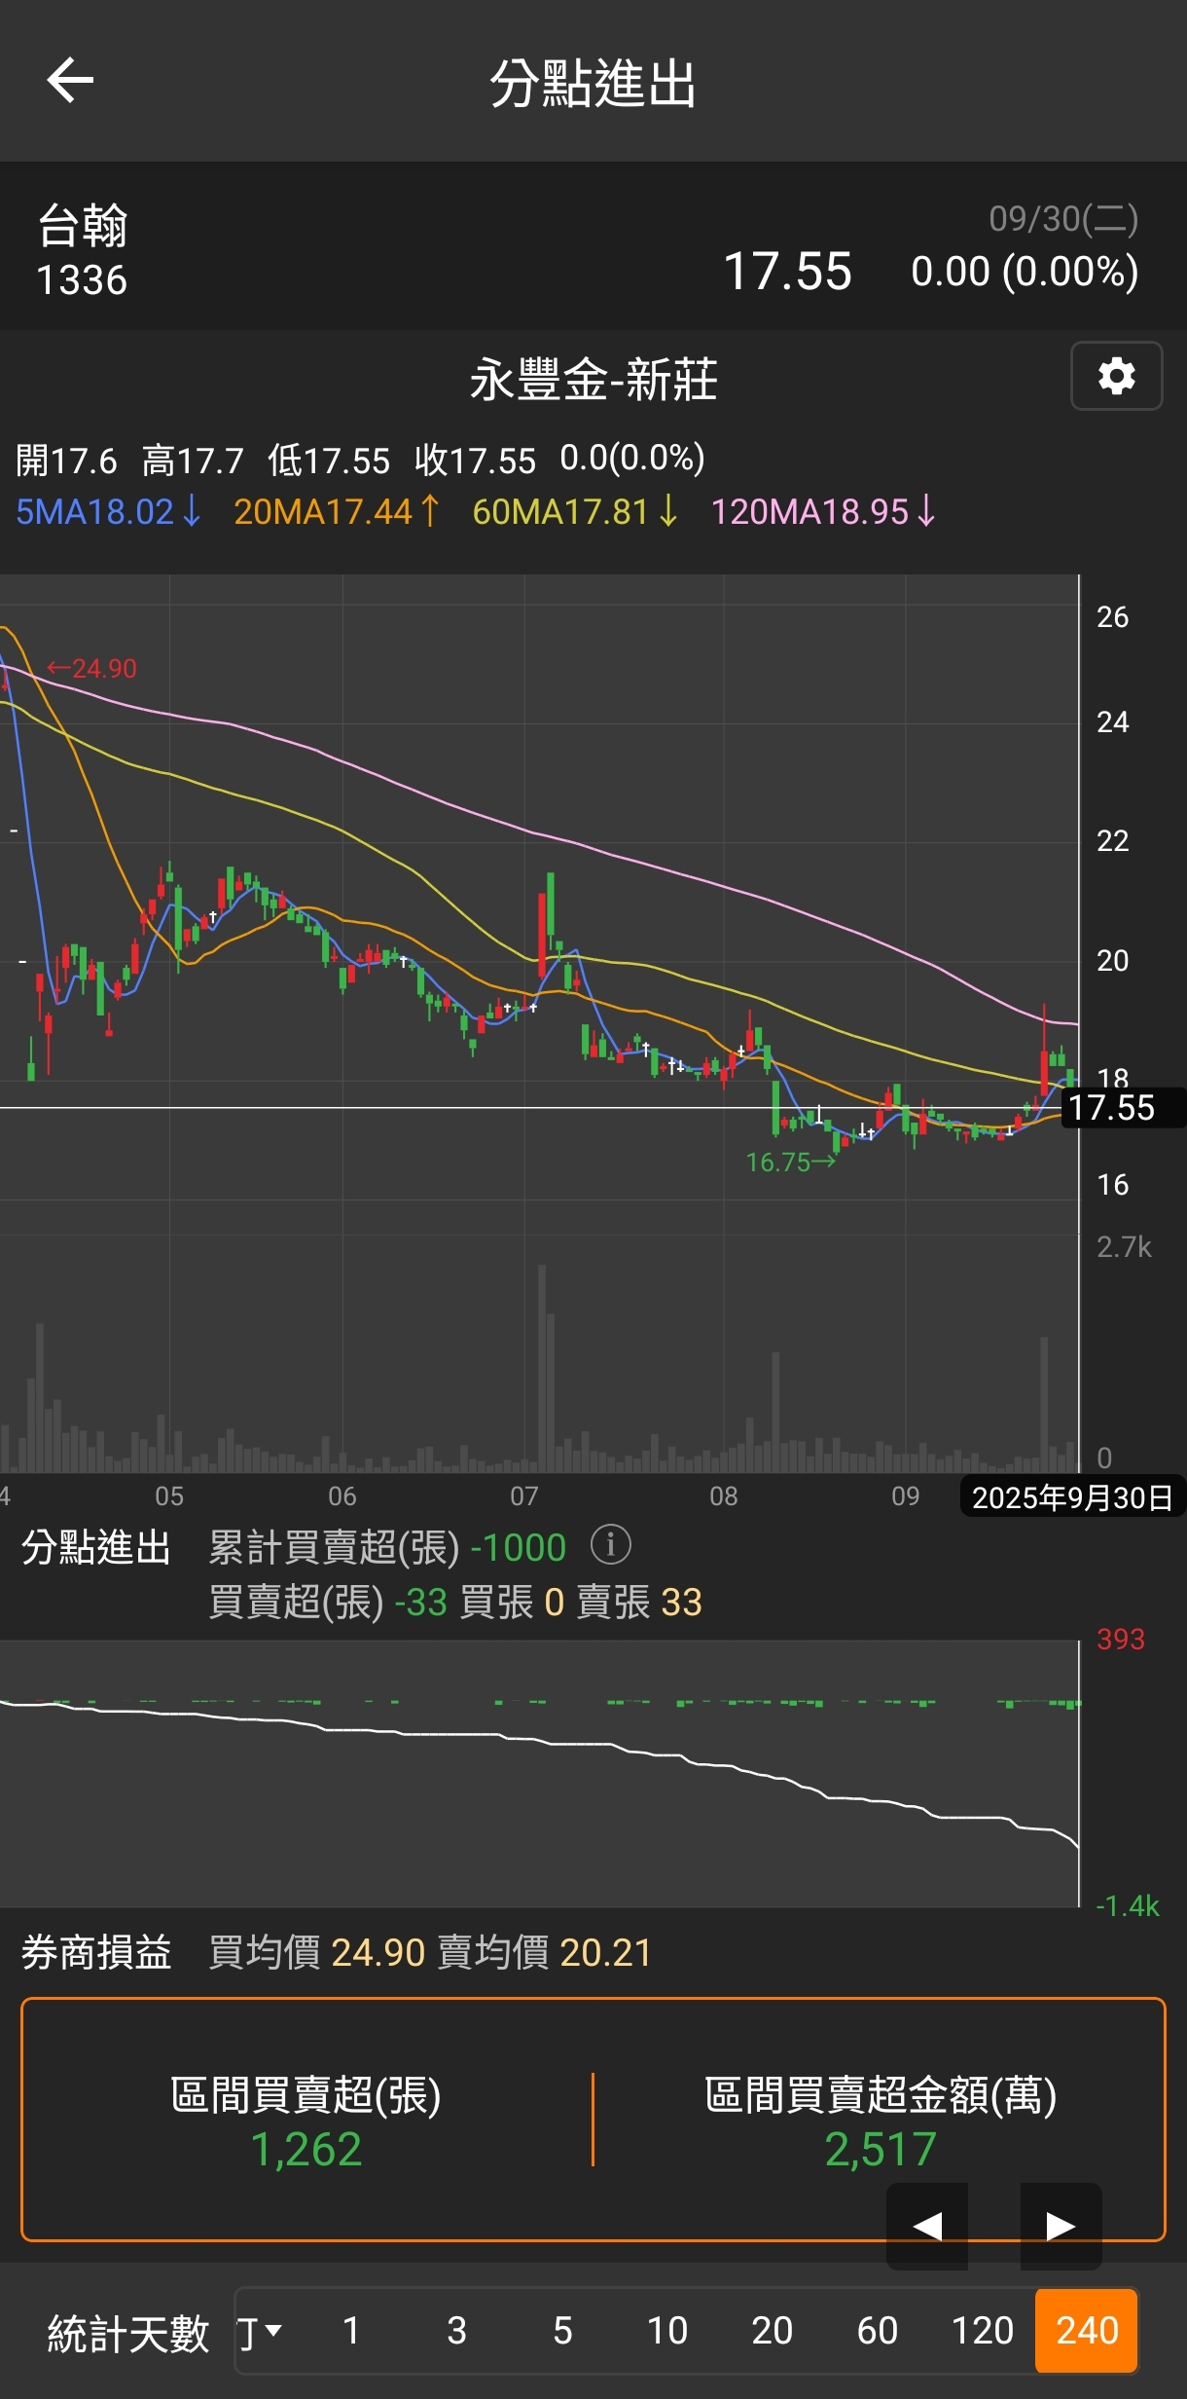Tap the back arrow icon
Viewport: 1187px width, 2399px height.
pos(70,80)
